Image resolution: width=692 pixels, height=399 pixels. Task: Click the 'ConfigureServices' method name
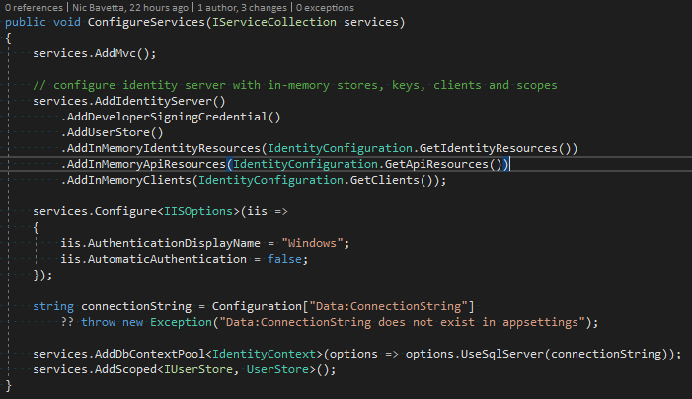pos(146,22)
